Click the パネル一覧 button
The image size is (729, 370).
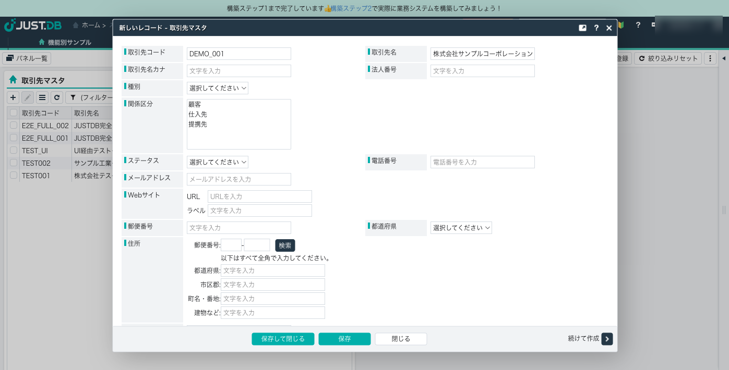pyautogui.click(x=27, y=58)
